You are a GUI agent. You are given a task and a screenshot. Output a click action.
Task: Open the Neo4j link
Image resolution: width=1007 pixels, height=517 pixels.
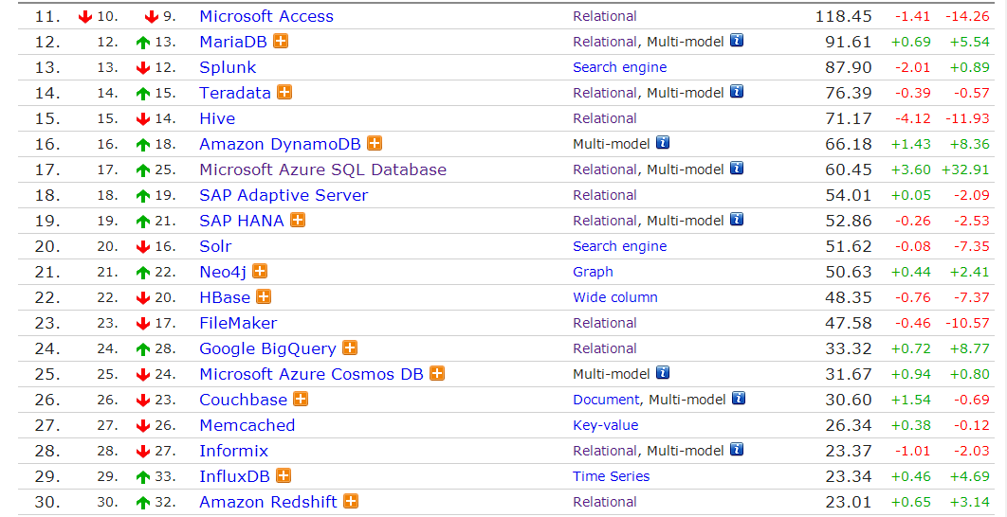coord(223,272)
